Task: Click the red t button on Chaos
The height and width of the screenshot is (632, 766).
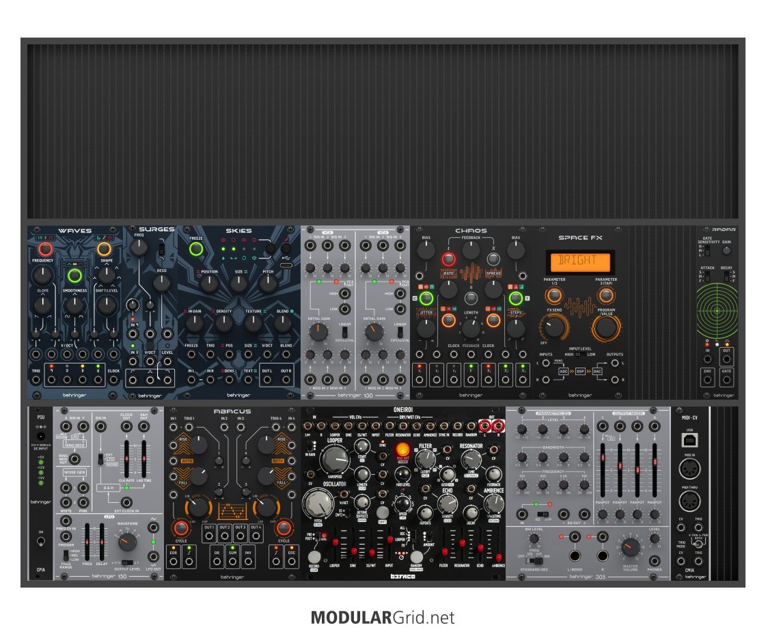Action: point(448,259)
